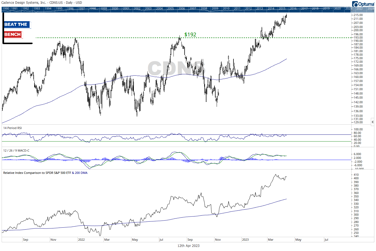Click the -6.000 MACD axis value

pyautogui.click(x=358, y=165)
